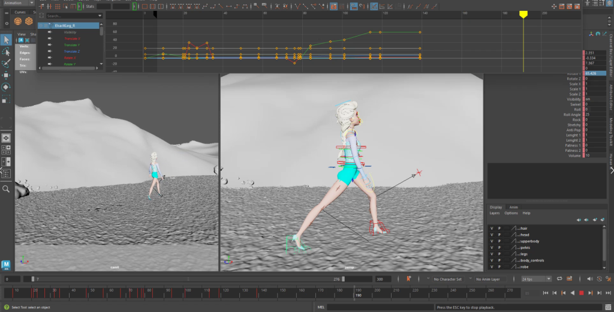Click the Move Nearest Picked Key tool icon
614x312 pixels.
point(41,7)
